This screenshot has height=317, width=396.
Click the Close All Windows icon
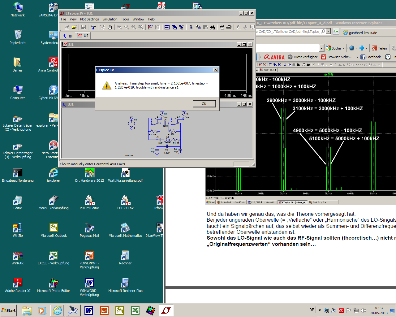pos(181,27)
